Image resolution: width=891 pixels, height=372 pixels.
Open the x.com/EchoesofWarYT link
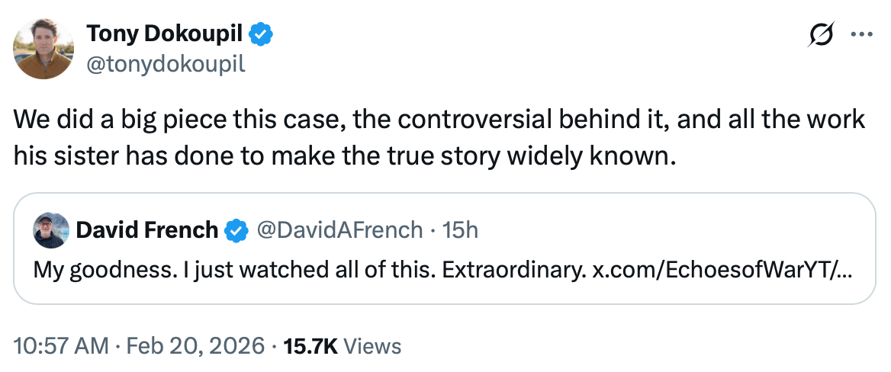[722, 269]
